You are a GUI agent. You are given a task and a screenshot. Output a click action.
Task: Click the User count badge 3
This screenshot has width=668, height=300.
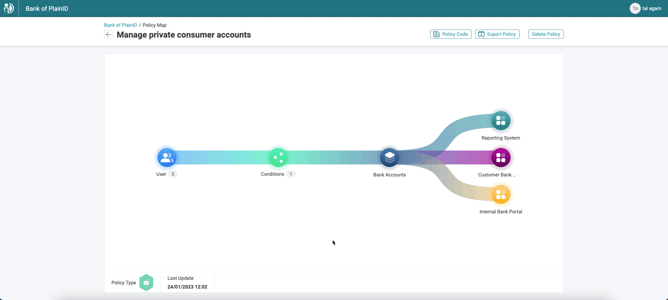[x=173, y=174]
